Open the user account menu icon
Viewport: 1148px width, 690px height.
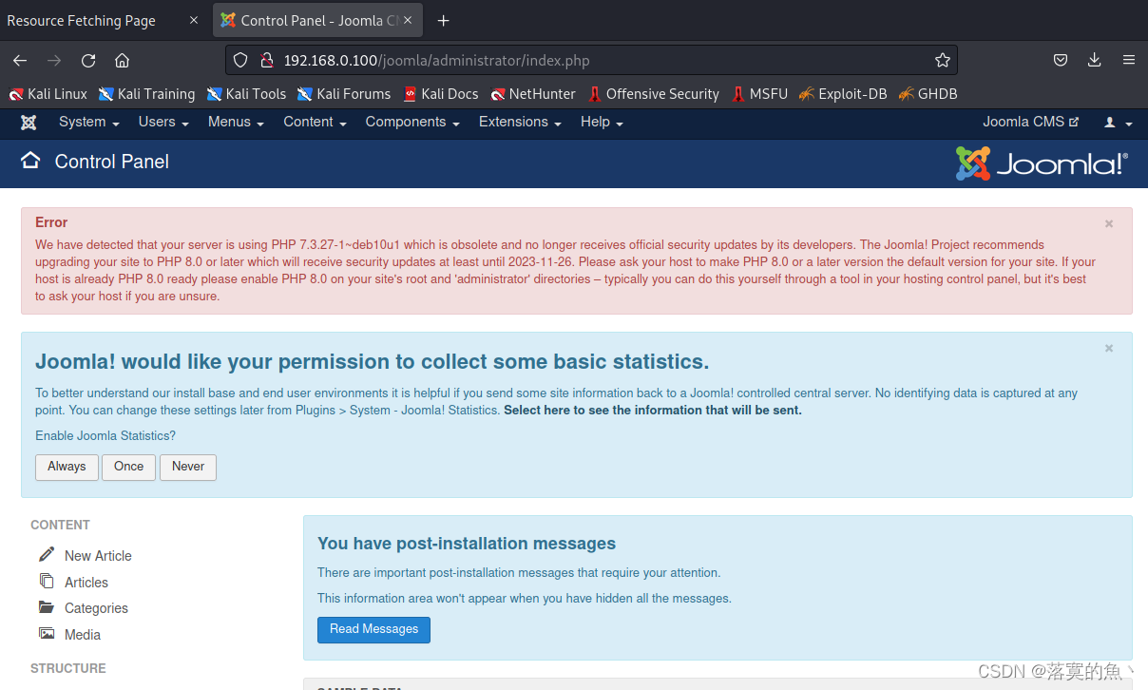click(x=1118, y=123)
